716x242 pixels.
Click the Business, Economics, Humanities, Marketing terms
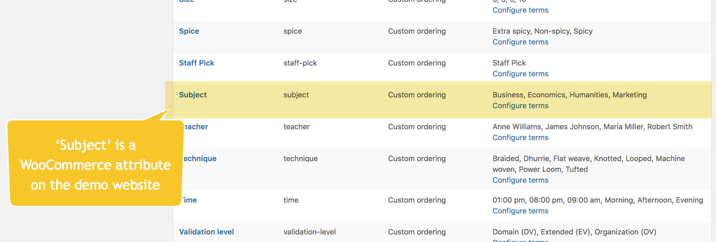(x=569, y=95)
